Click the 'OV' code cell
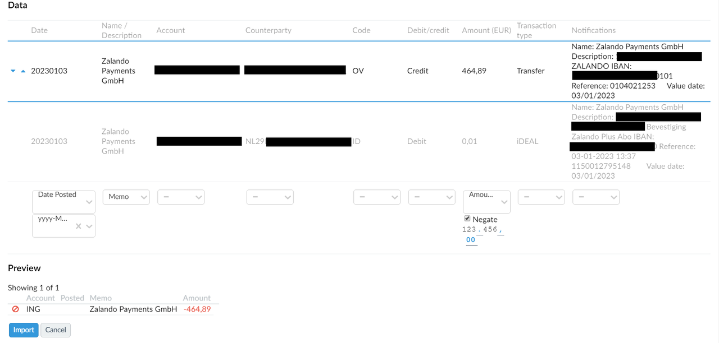Viewport: 719px width, 343px height. [x=358, y=71]
